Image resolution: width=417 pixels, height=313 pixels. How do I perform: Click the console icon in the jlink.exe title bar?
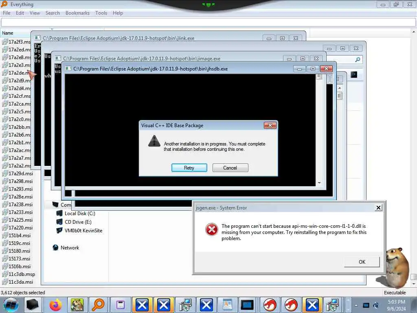coord(37,38)
